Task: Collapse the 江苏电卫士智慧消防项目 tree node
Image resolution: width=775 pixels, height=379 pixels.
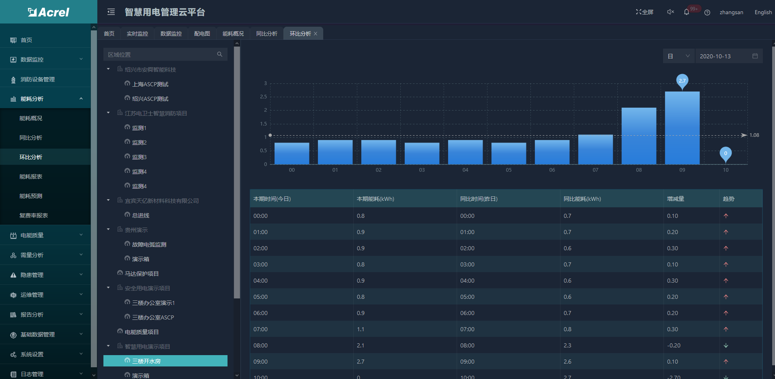Action: tap(108, 113)
